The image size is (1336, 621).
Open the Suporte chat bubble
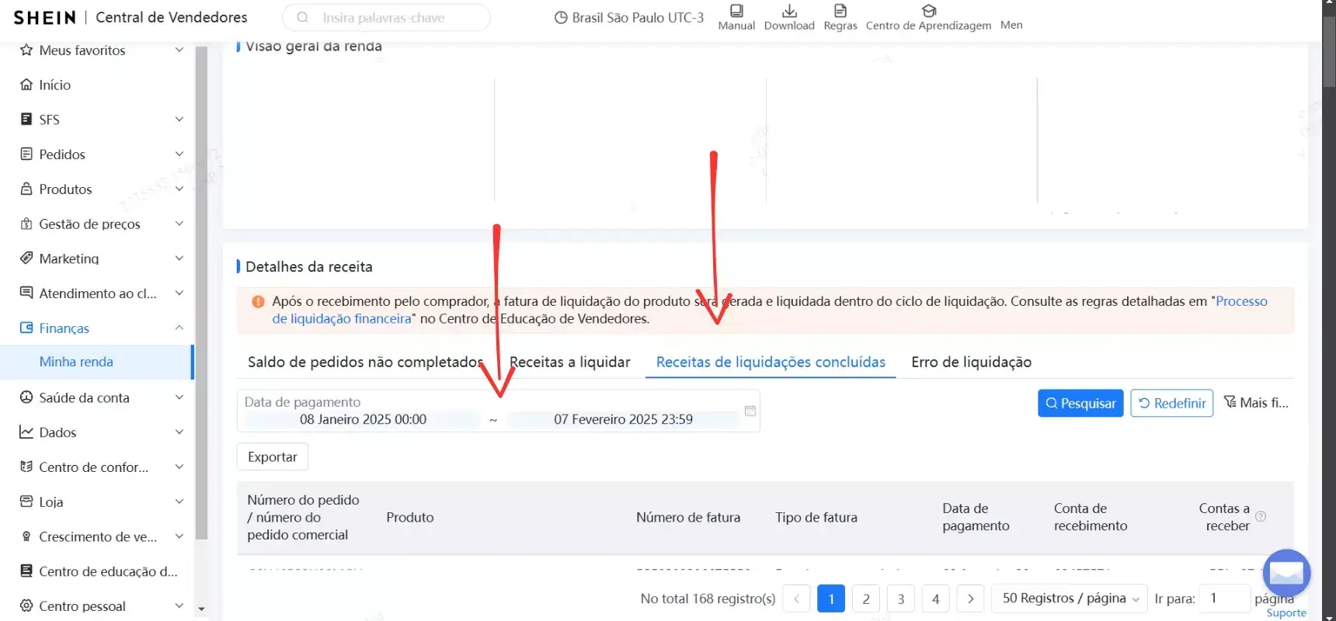tap(1286, 574)
